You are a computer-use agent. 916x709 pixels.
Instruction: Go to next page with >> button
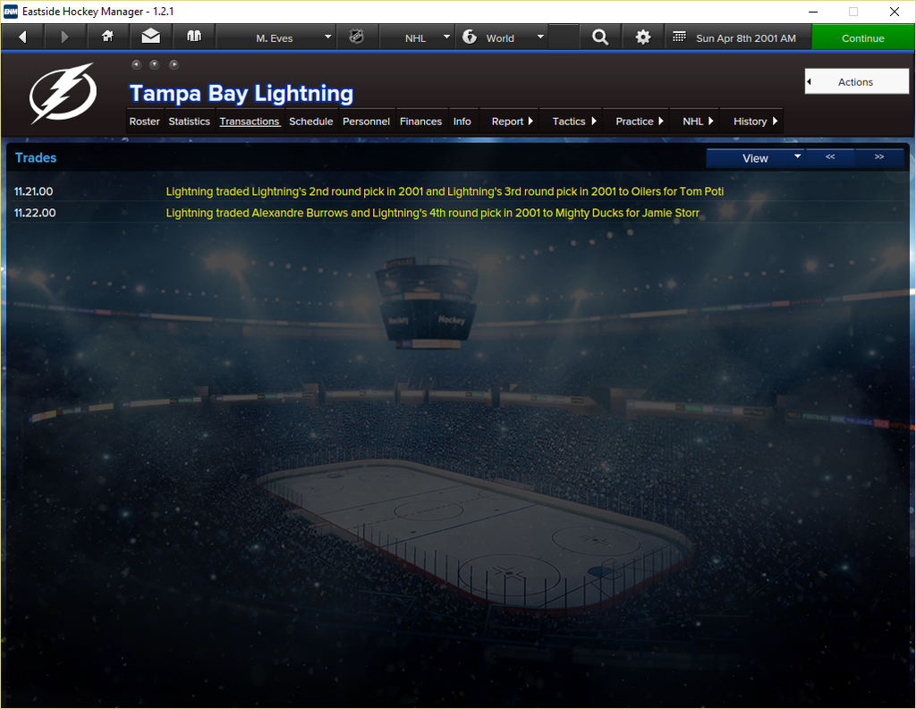878,157
